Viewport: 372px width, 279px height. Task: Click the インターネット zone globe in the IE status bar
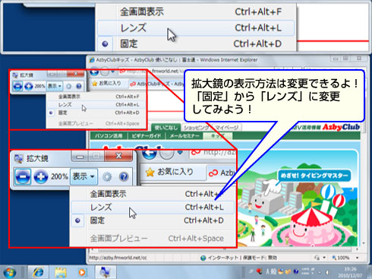203,258
